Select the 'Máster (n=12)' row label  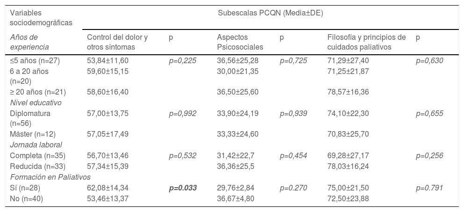[x=35, y=134]
